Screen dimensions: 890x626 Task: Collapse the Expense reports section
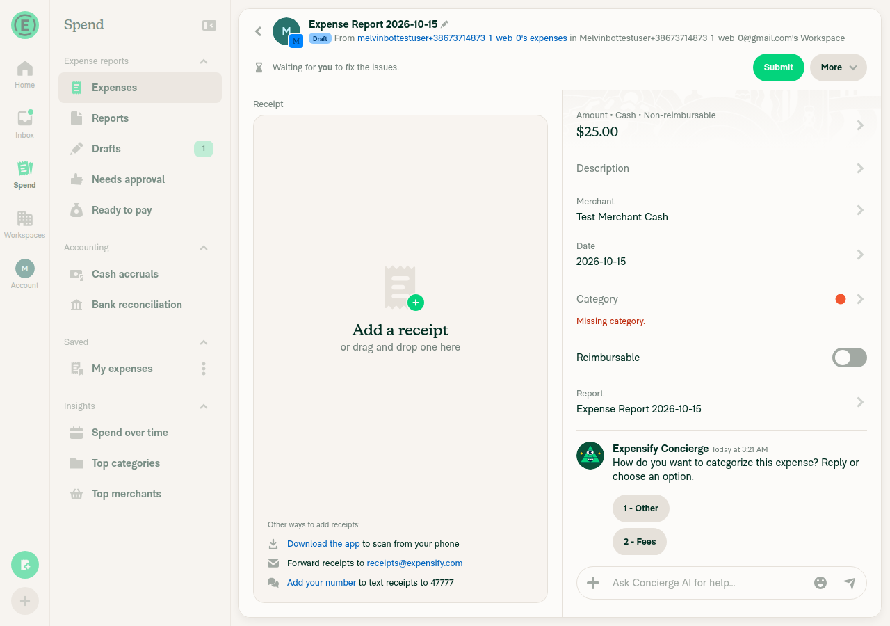coord(204,61)
